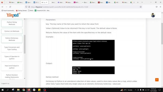Switch to the first Gmail Inbox tab
Viewport: 163px width, 92px height.
coord(12,2)
